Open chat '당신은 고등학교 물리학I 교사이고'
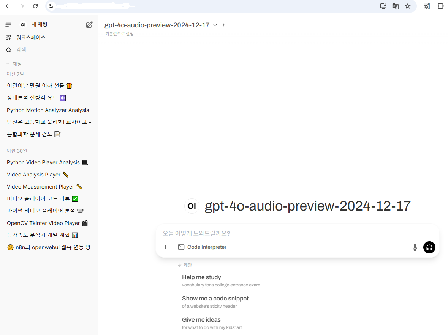Screen dimensions: 448x335 click(49, 122)
